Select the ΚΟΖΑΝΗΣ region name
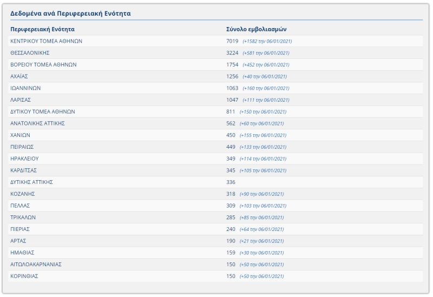Viewport: 433px width, 297px height. [23, 194]
